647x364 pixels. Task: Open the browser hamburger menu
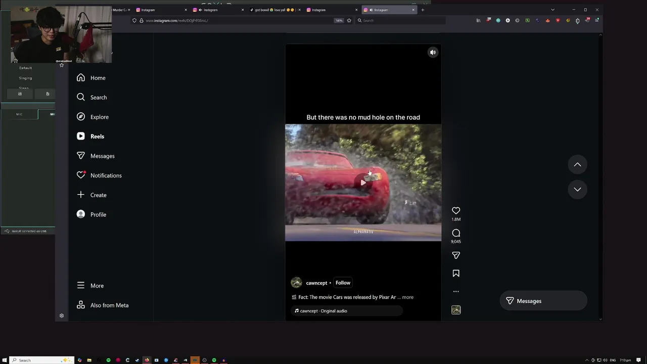pos(597,20)
